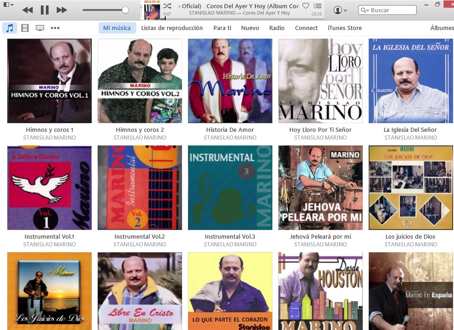Open the Connect section
Viewport: 454px width, 330px height.
point(306,28)
